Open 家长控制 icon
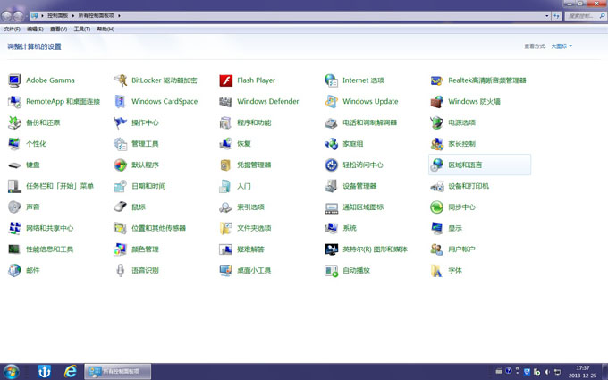Screen dimensions: 608x380 437,144
